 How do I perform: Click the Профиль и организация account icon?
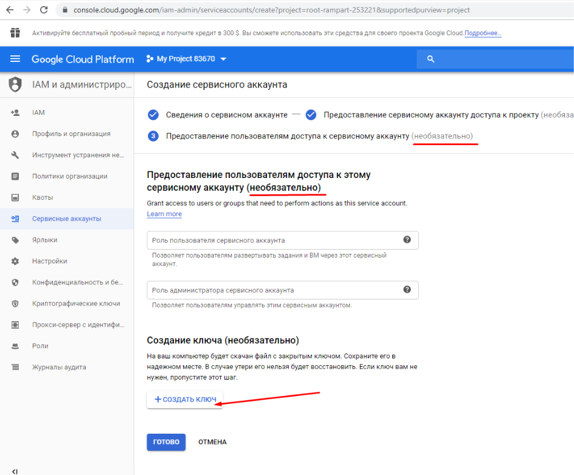click(15, 134)
